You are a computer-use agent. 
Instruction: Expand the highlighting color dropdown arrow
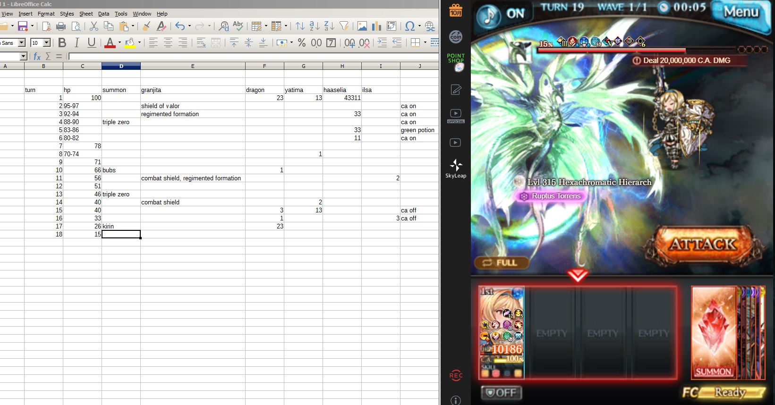139,43
